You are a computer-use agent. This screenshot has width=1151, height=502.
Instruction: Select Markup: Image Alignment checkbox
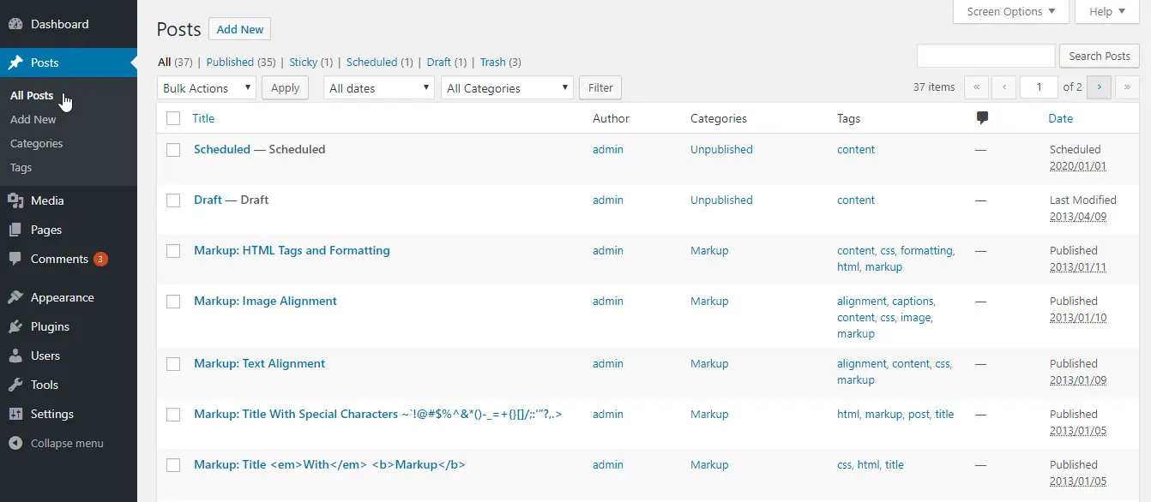click(x=173, y=301)
